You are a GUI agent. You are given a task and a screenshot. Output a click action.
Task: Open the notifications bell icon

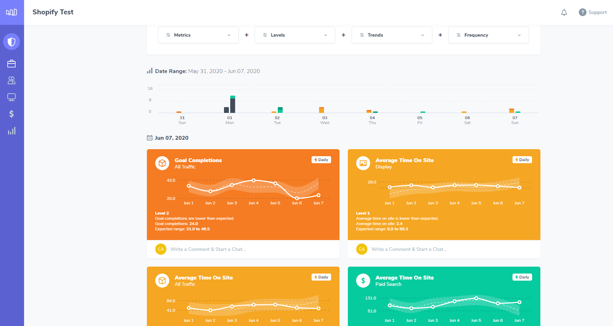coord(564,12)
